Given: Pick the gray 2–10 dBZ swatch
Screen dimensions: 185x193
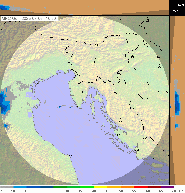Looking at the screenshot, I should point(7,187).
